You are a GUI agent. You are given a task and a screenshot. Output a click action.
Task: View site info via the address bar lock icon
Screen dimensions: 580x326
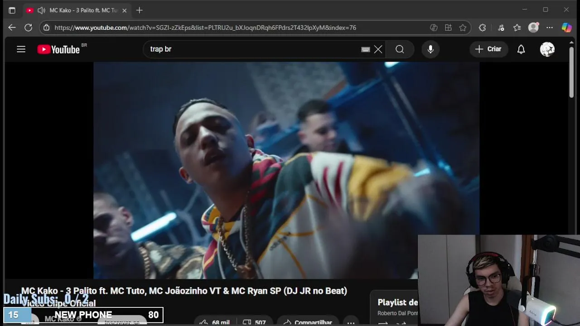tap(46, 28)
